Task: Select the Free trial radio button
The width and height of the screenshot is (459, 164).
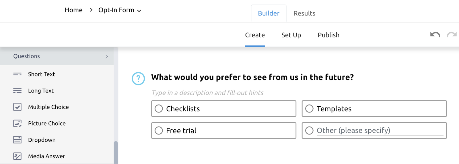Action: (159, 131)
